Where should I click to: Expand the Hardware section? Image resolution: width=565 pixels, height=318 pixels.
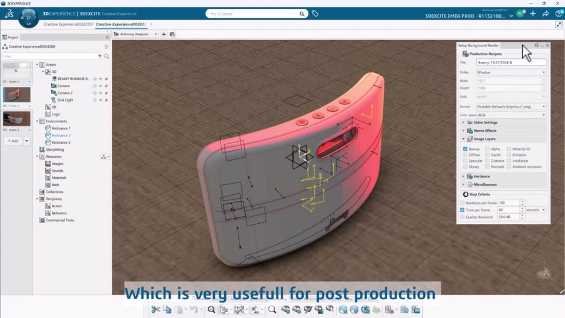463,176
